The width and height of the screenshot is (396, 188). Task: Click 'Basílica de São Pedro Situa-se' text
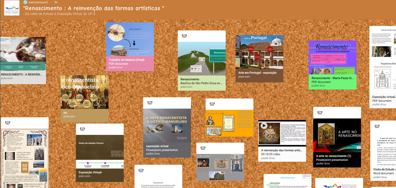pos(202,83)
